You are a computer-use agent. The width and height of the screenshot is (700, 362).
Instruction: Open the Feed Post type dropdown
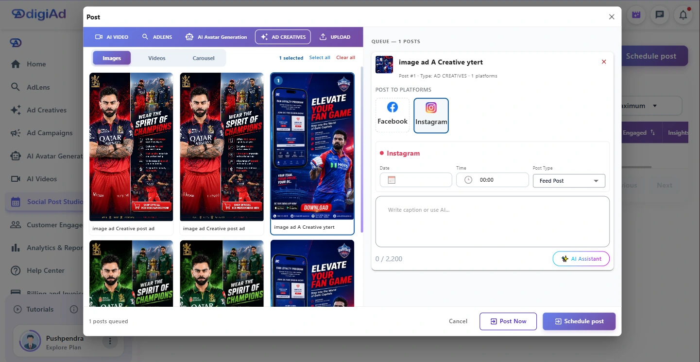pyautogui.click(x=569, y=181)
